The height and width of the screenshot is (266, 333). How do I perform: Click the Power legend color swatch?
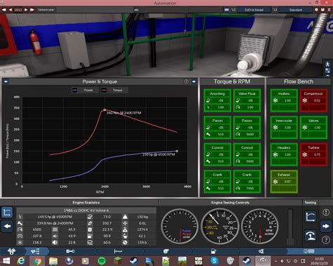click(74, 90)
